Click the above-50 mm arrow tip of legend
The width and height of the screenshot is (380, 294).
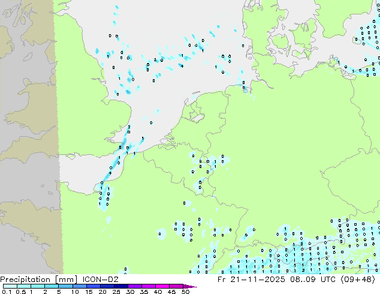190,286
